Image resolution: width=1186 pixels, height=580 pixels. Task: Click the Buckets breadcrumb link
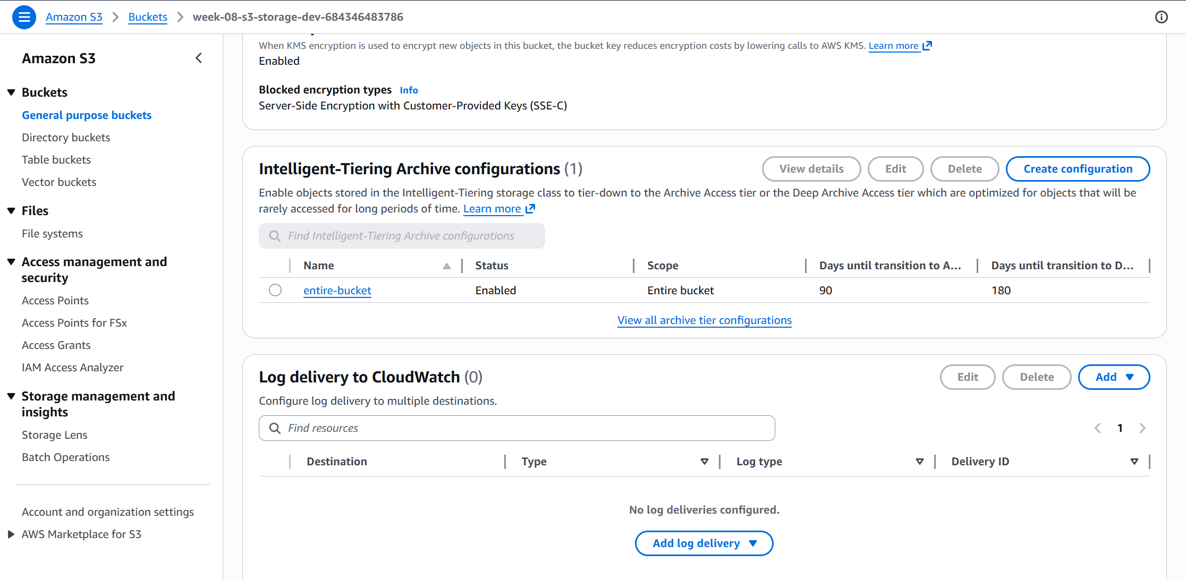pyautogui.click(x=148, y=17)
